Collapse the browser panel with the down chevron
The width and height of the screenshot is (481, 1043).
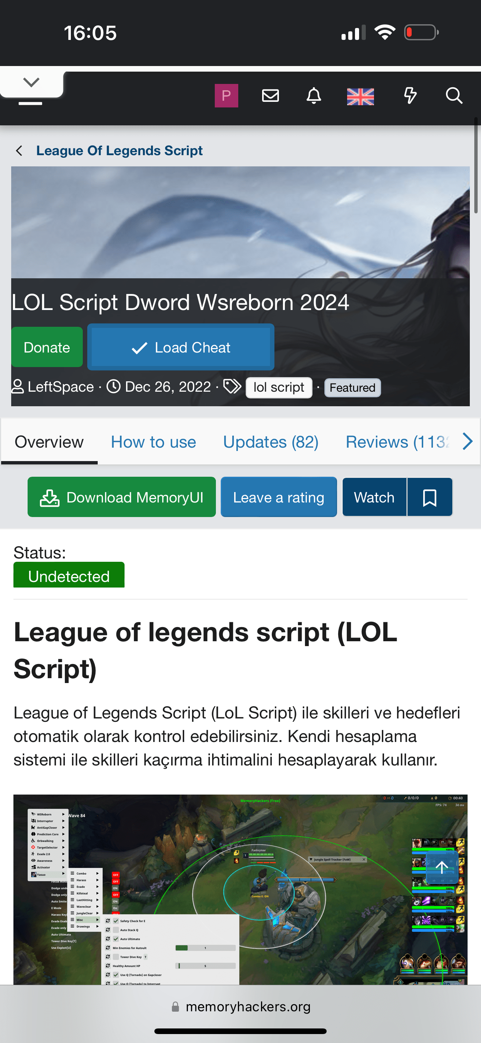(31, 82)
